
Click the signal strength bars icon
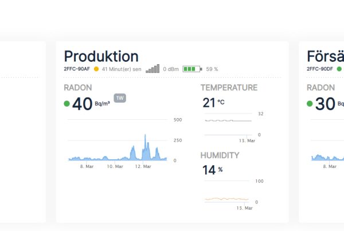coord(153,69)
